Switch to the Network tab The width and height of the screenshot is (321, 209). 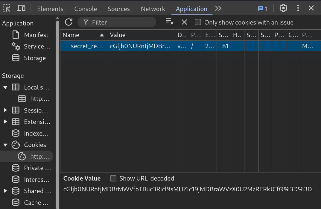(x=153, y=9)
